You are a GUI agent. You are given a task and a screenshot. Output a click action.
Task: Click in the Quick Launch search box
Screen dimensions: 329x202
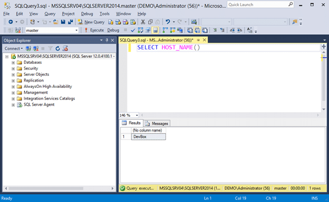coord(260,5)
